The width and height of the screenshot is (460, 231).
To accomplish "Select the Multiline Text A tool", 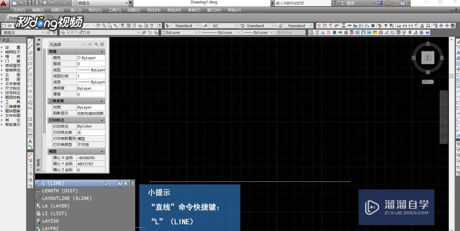I will 30,142.
